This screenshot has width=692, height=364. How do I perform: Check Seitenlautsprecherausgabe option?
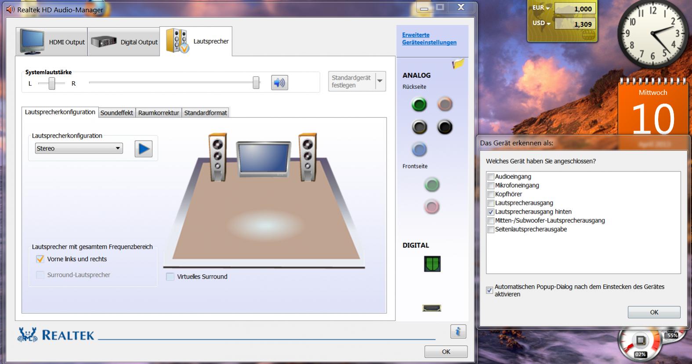click(491, 229)
